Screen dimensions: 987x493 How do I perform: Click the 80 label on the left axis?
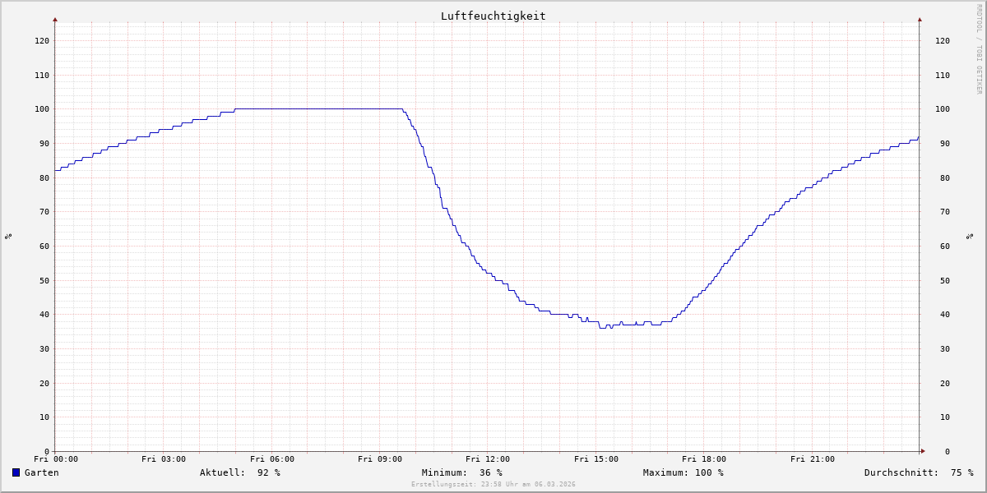click(44, 177)
